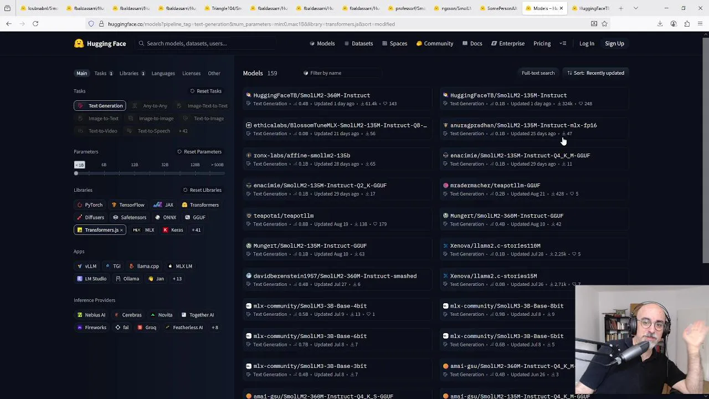Expand the +42 more tasks list
This screenshot has width=709, height=399.
click(x=183, y=131)
